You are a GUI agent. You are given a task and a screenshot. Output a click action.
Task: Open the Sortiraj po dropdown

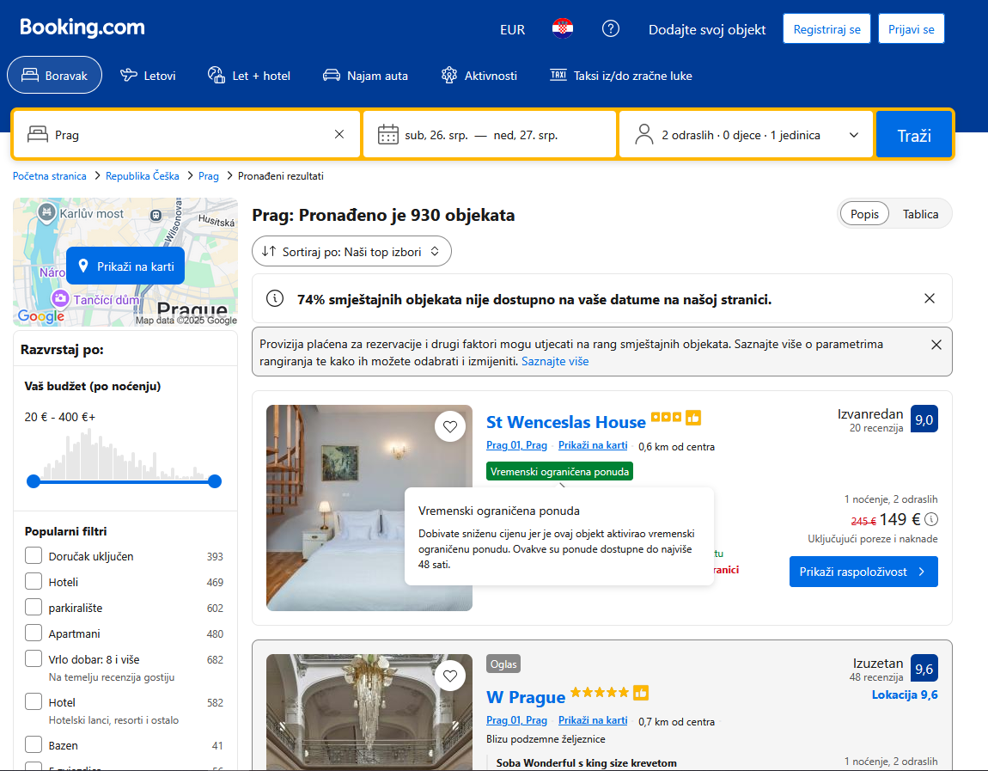pyautogui.click(x=351, y=251)
